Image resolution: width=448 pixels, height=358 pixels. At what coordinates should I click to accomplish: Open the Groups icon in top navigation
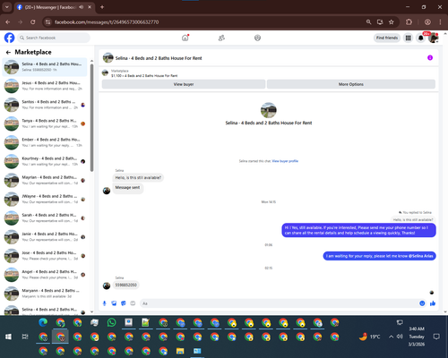[x=257, y=38]
